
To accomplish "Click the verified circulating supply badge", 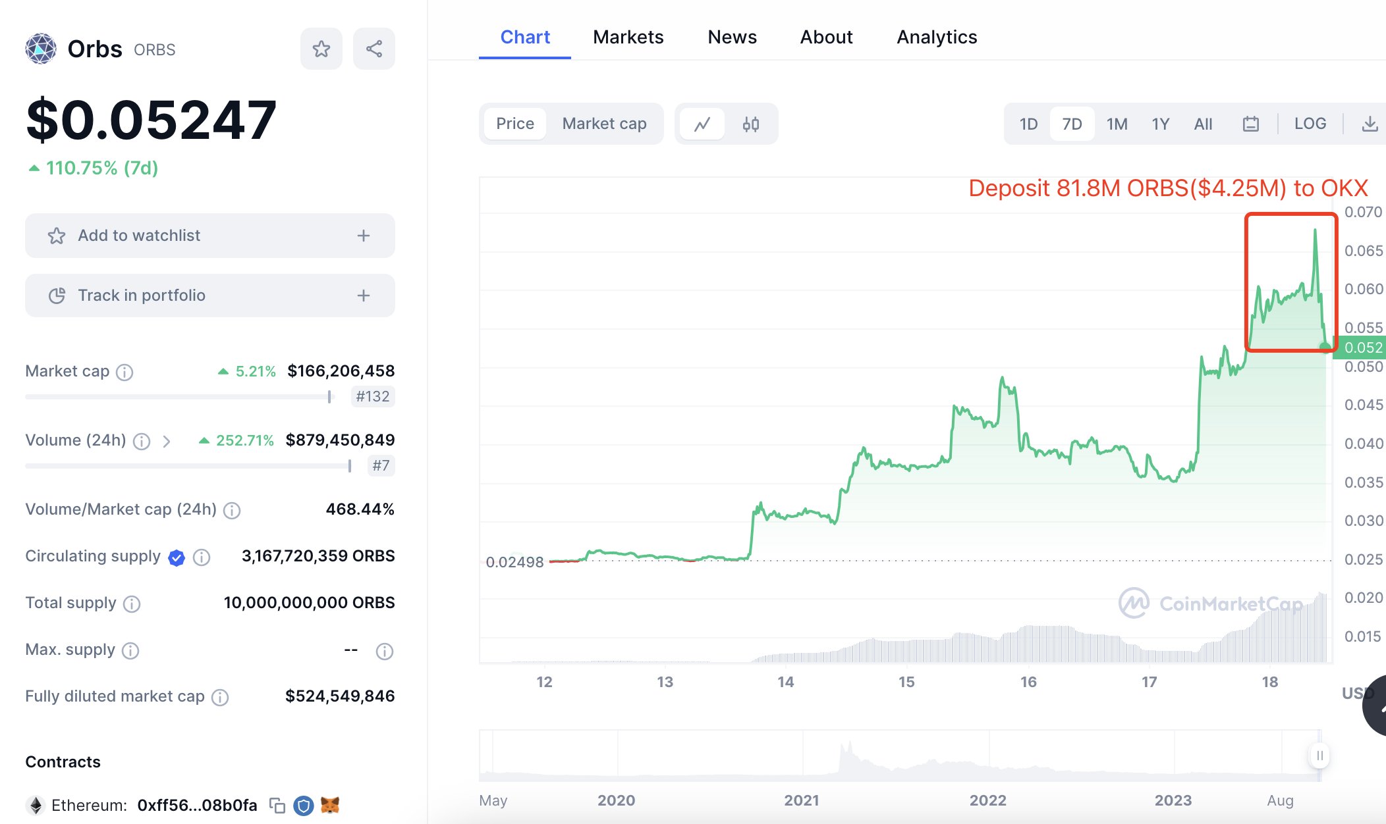I will point(177,557).
